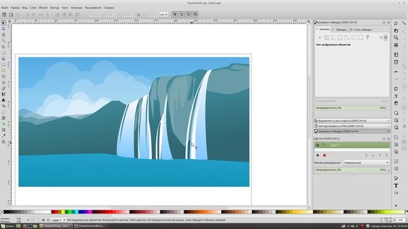
Task: Toggle Layer 1 visibility eye icon
Action: coord(317,145)
